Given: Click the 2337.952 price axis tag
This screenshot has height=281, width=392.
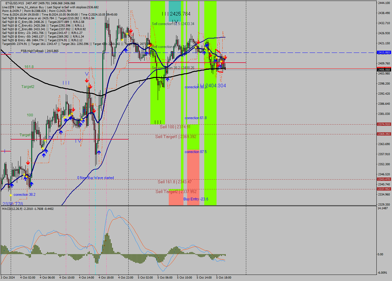Looking at the screenshot, I should [384, 189].
